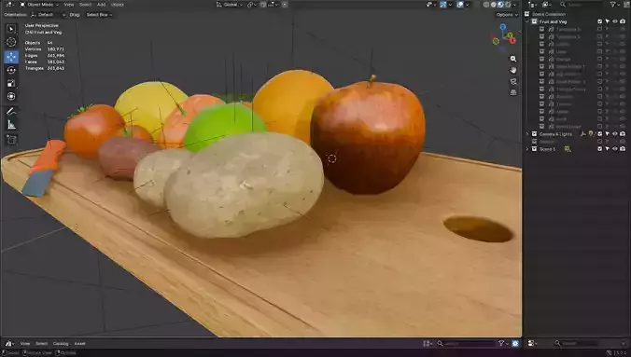This screenshot has height=357, width=631.
Task: Hide Scene 1 collection with eye icon
Action: 615,149
